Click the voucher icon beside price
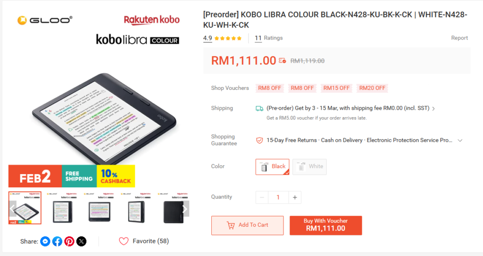 click(282, 61)
